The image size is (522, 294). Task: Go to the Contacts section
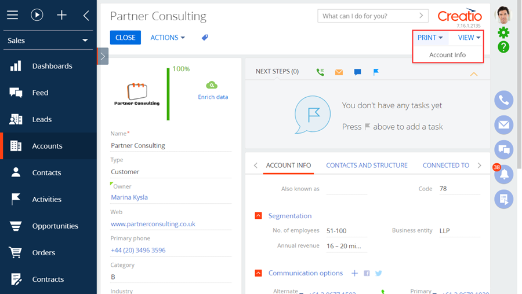click(48, 172)
